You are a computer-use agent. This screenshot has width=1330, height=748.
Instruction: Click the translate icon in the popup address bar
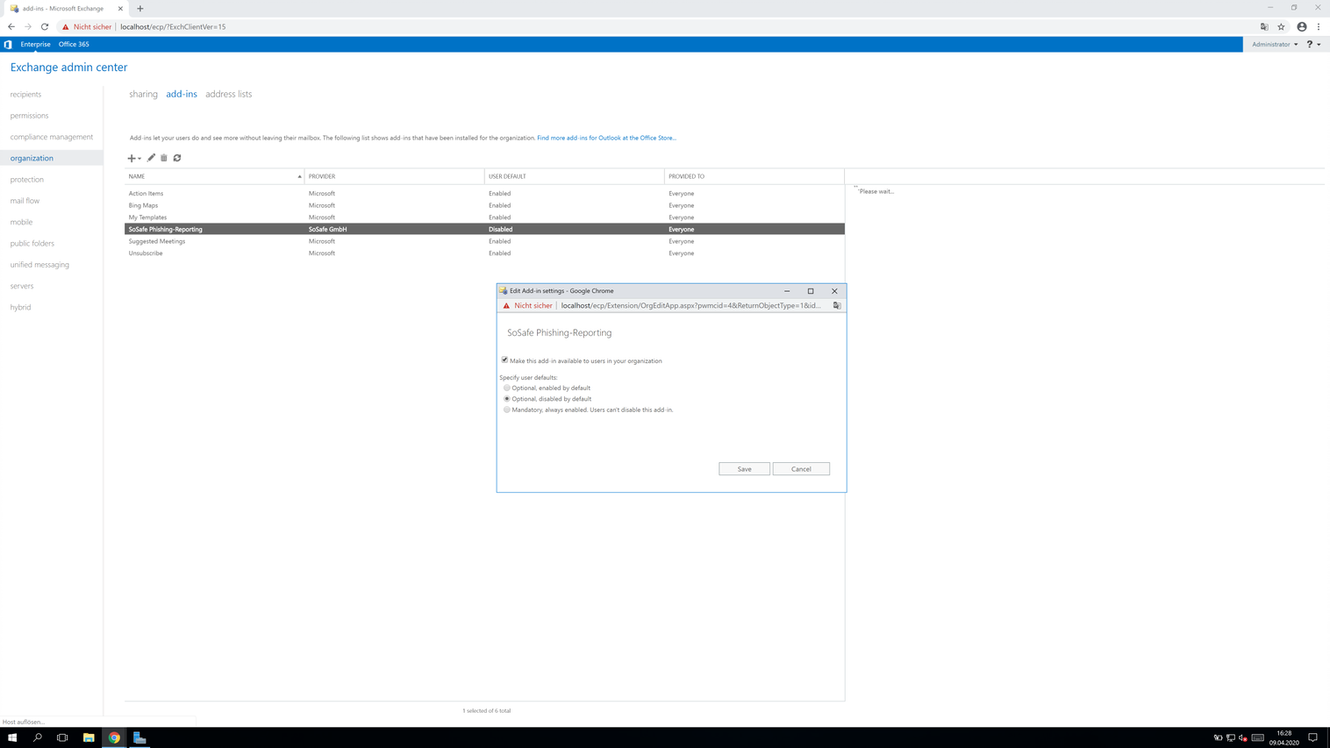click(837, 306)
